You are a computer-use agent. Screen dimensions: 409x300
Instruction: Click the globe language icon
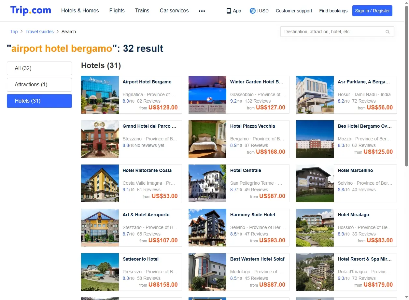pyautogui.click(x=253, y=11)
